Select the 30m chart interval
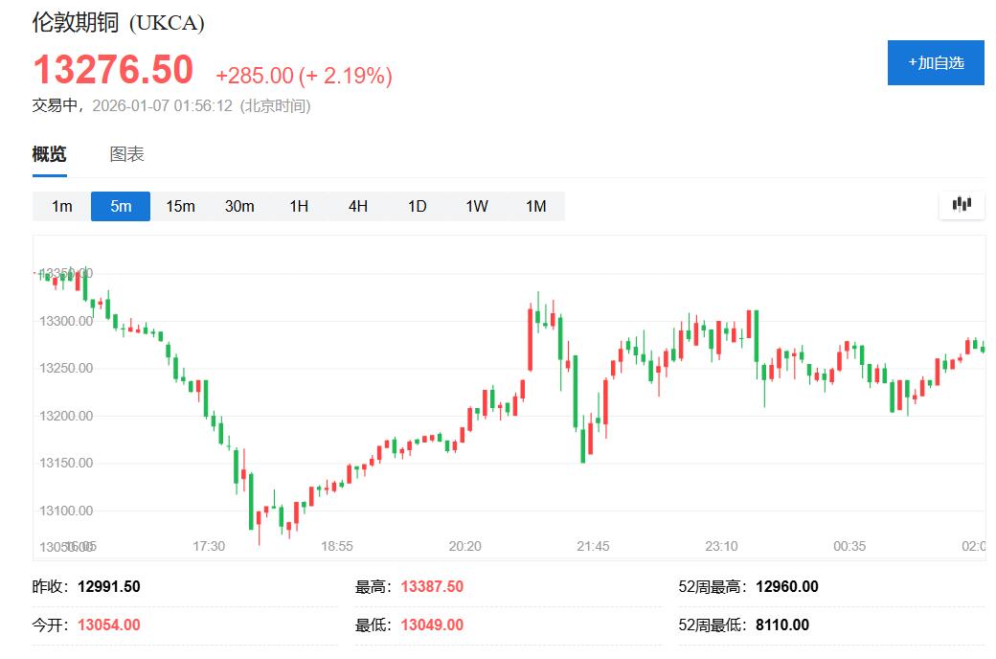 coord(239,205)
